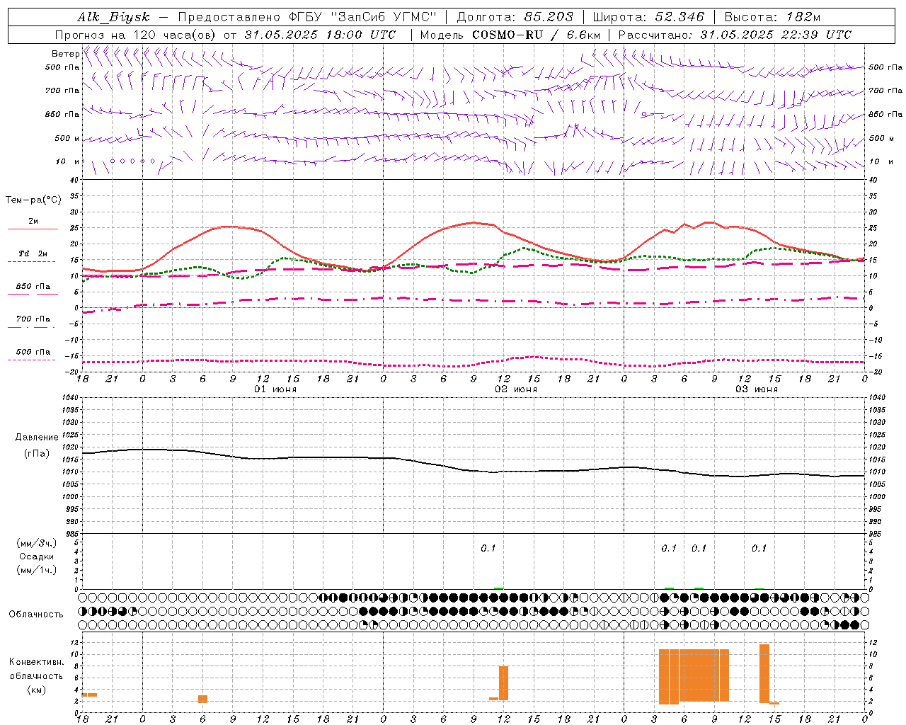The height and width of the screenshot is (725, 906).
Task: Select the 'Широта: 52.346' header field
Action: tap(648, 18)
